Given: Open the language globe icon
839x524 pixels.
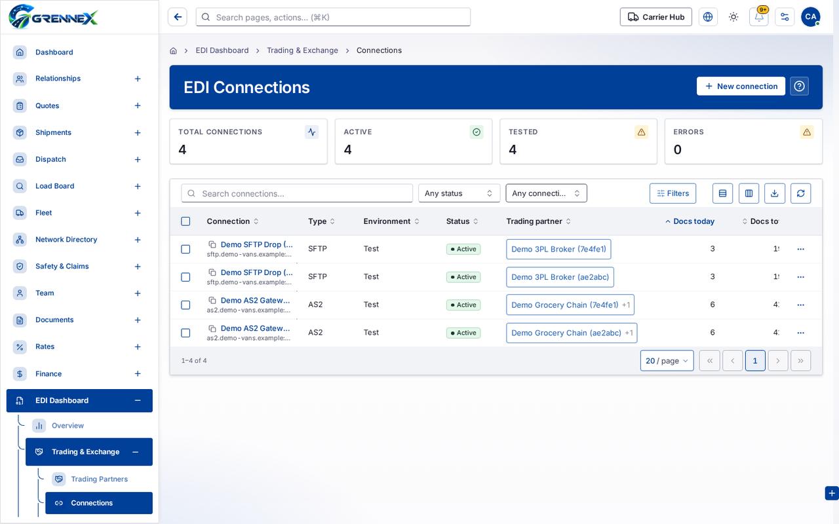Looking at the screenshot, I should (708, 17).
